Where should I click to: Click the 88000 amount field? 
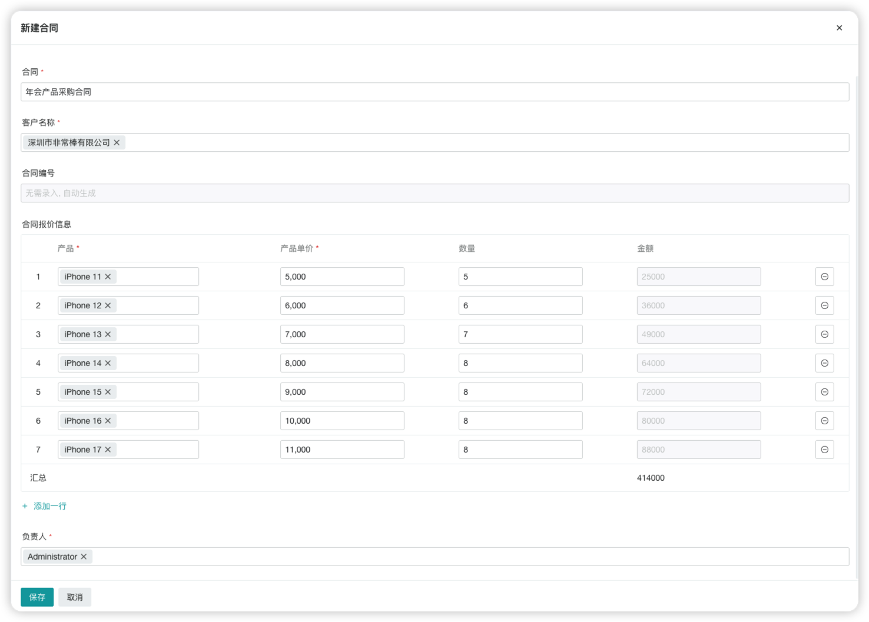tap(699, 450)
